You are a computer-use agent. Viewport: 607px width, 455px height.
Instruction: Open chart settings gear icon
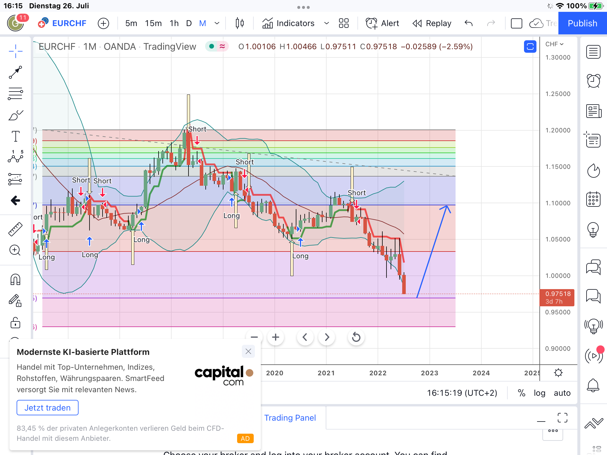(558, 373)
